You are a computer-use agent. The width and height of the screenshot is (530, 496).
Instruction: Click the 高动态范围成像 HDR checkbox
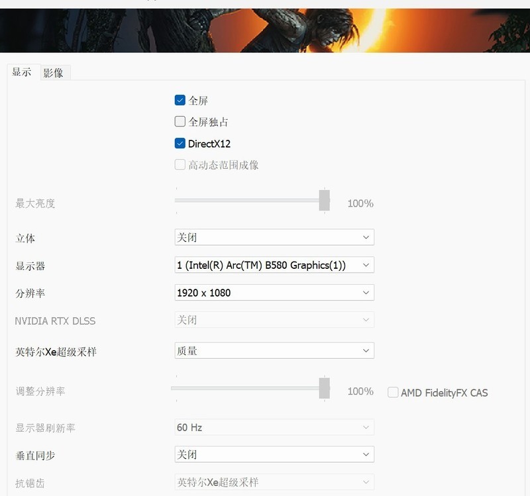(x=179, y=165)
